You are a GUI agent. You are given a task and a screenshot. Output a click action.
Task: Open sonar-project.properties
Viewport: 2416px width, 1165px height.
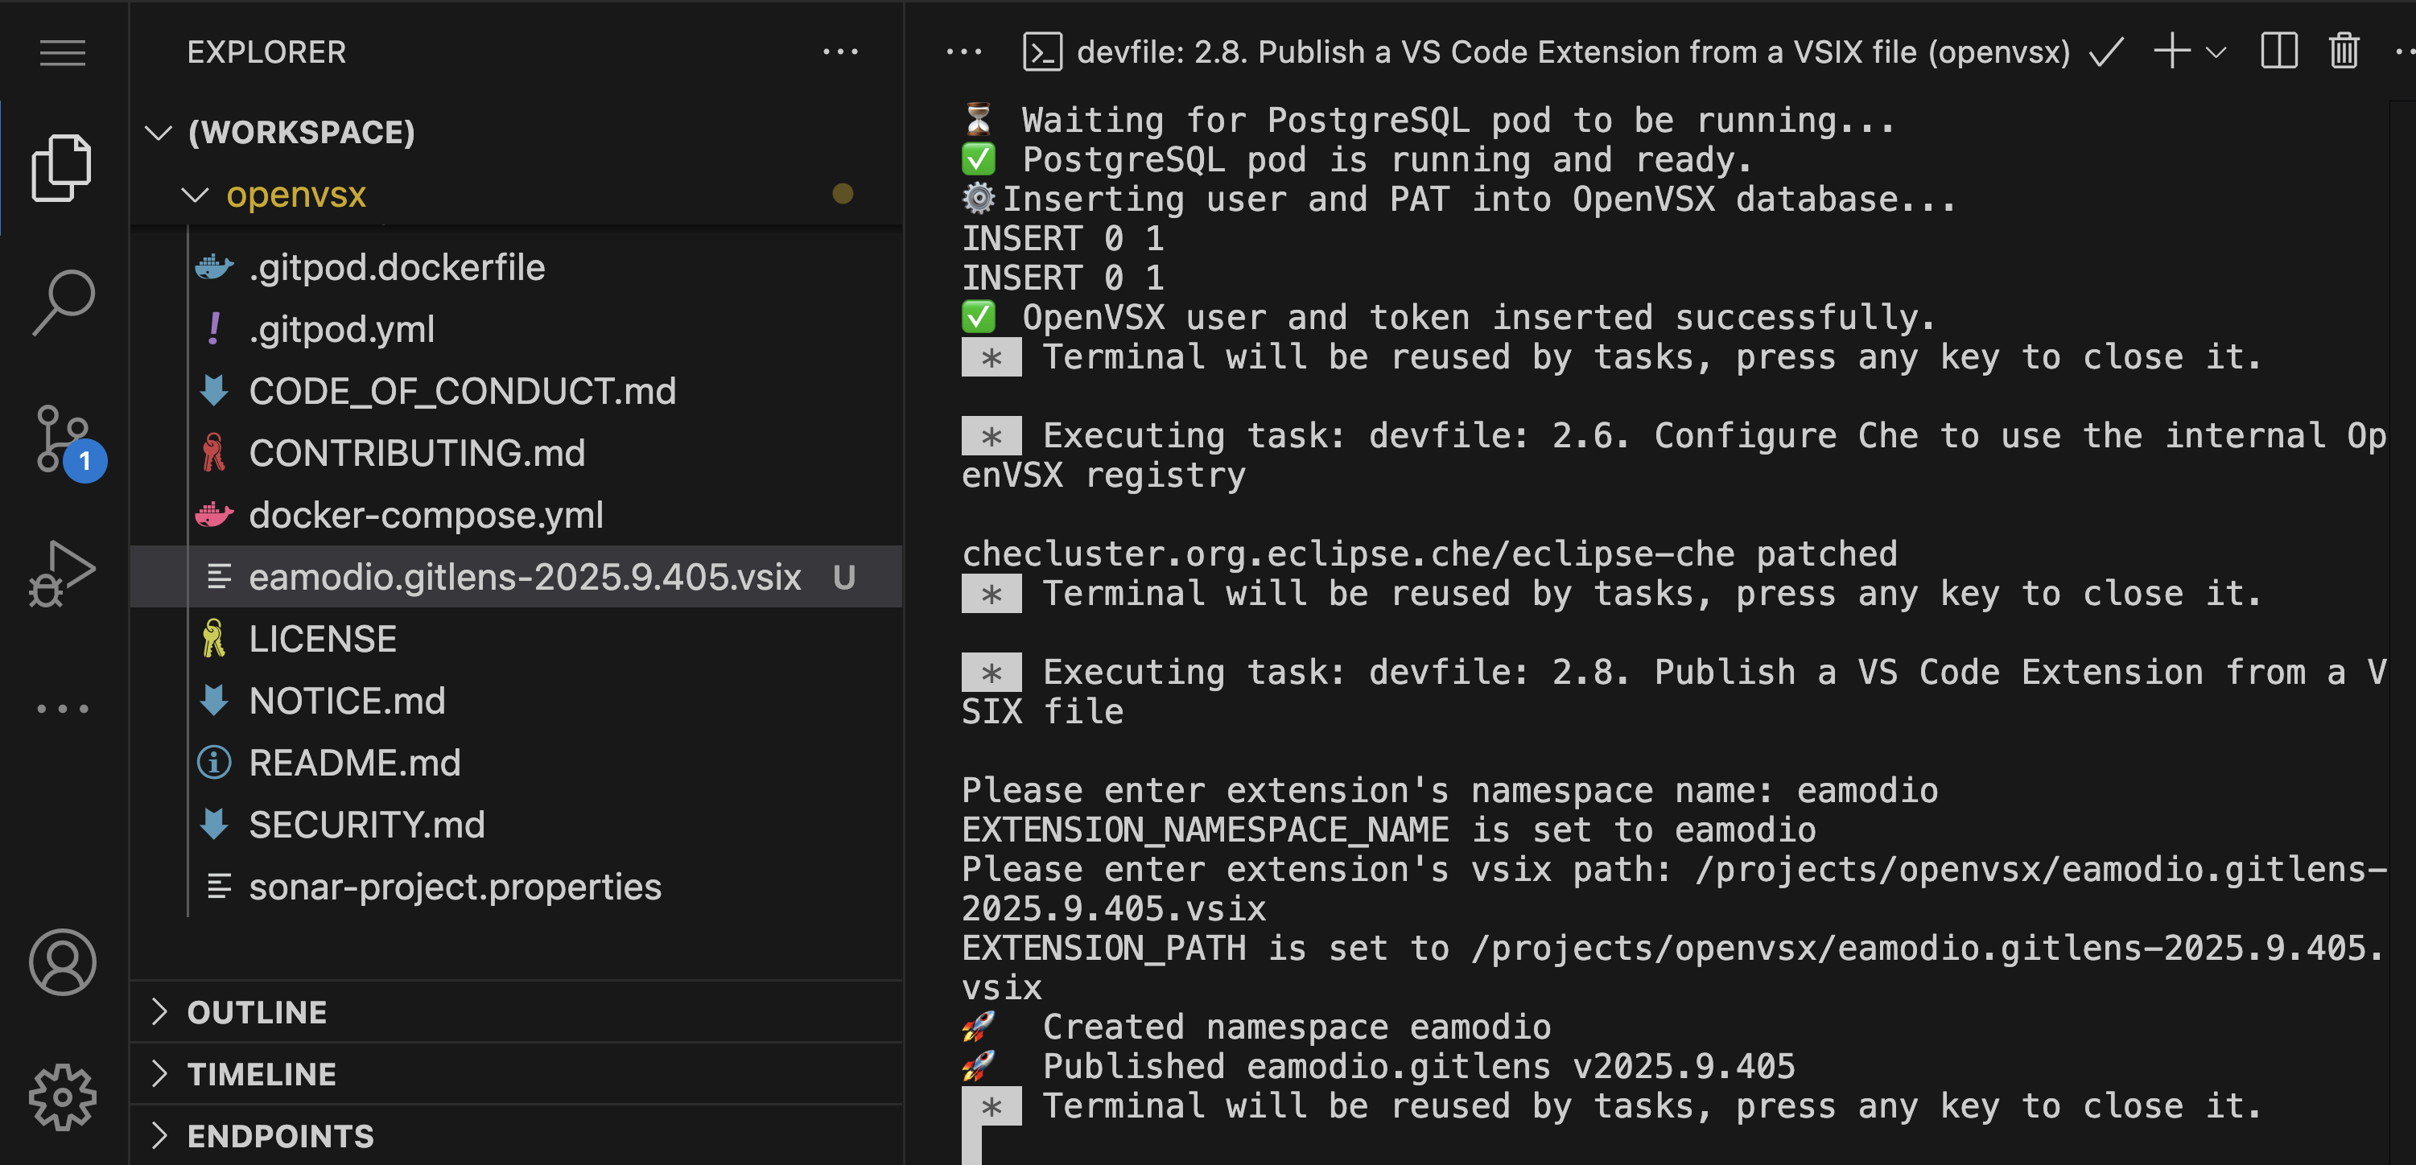point(517,887)
